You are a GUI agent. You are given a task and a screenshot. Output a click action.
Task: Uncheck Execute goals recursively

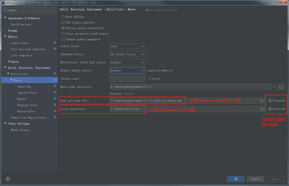click(63, 28)
